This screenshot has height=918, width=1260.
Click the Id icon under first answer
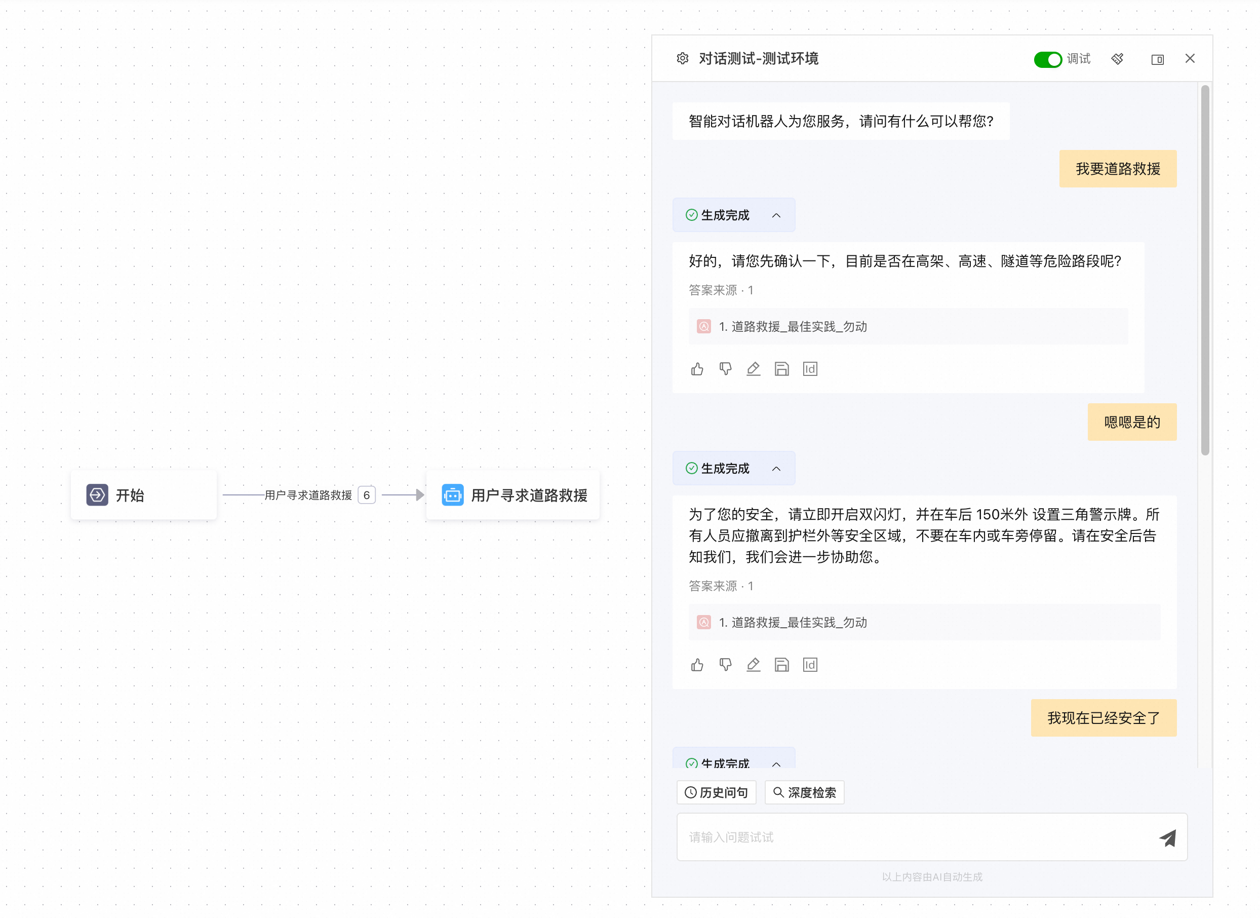pyautogui.click(x=810, y=369)
